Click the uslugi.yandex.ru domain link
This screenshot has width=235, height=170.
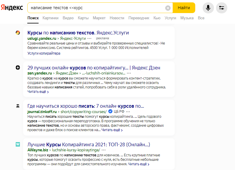click(x=42, y=38)
